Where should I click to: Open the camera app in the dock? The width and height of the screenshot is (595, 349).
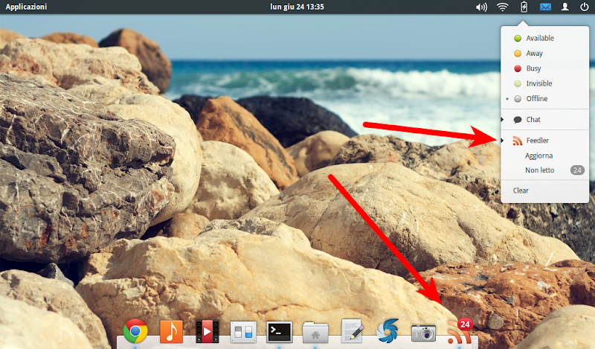coord(423,333)
